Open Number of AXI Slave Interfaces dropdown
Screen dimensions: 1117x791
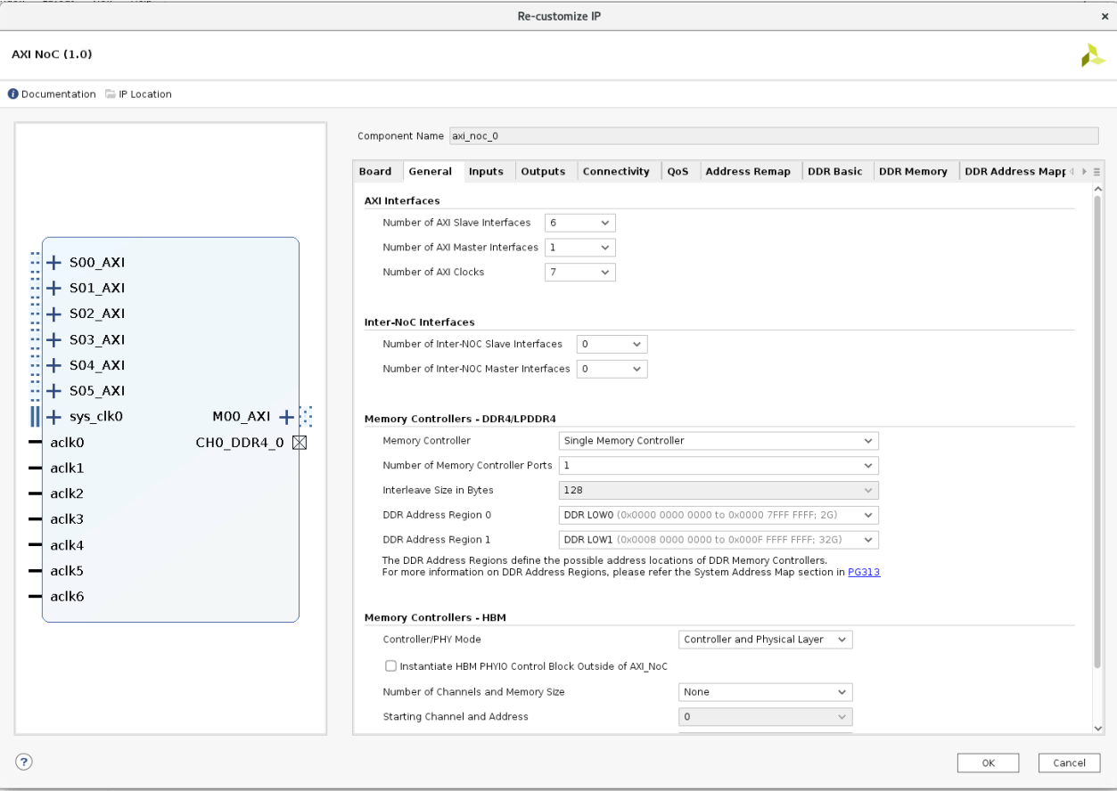coord(579,223)
